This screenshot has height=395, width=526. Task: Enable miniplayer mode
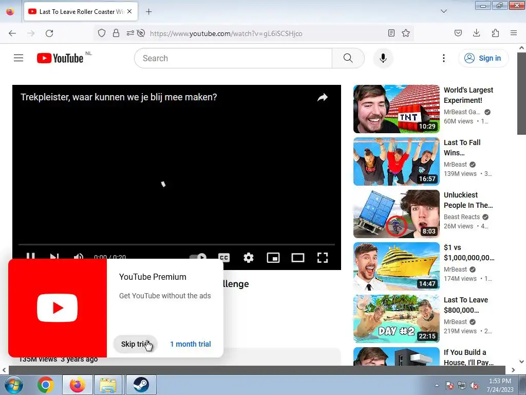coord(273,258)
